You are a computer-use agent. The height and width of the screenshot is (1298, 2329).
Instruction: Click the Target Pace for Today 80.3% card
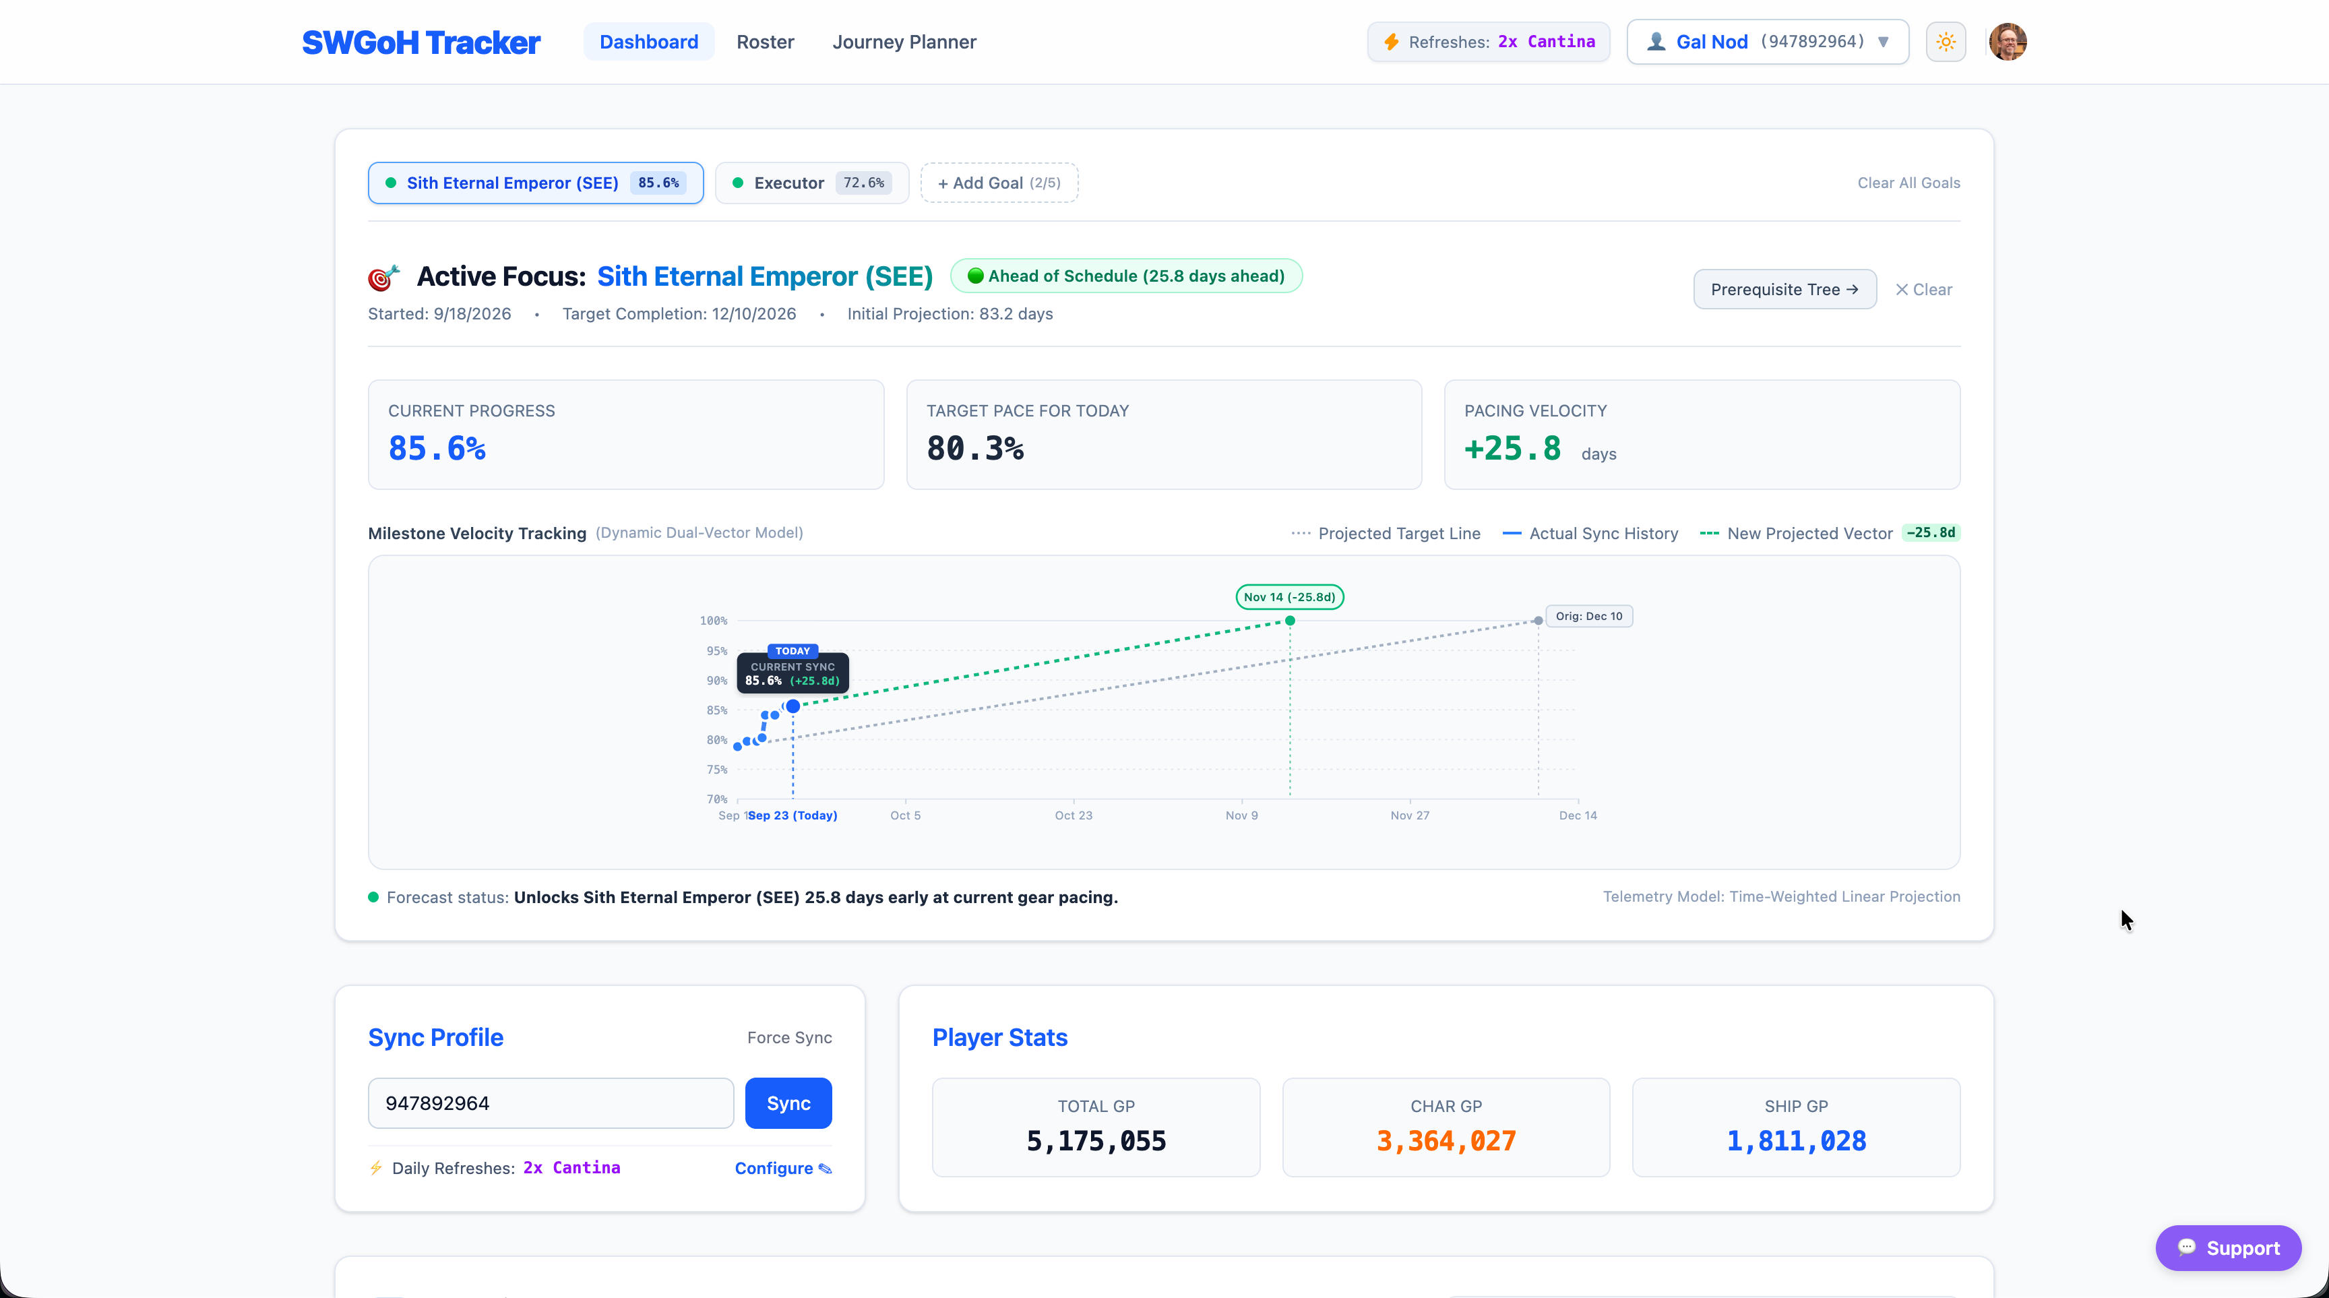[x=1164, y=435]
